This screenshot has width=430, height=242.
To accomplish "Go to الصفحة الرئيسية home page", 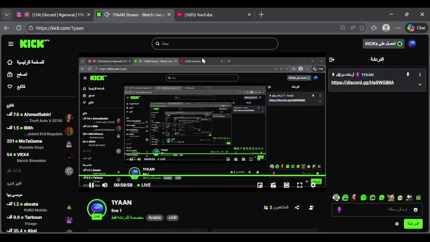I will pyautogui.click(x=26, y=62).
